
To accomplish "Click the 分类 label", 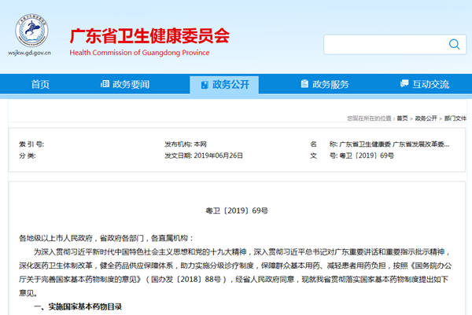I will click(28, 156).
